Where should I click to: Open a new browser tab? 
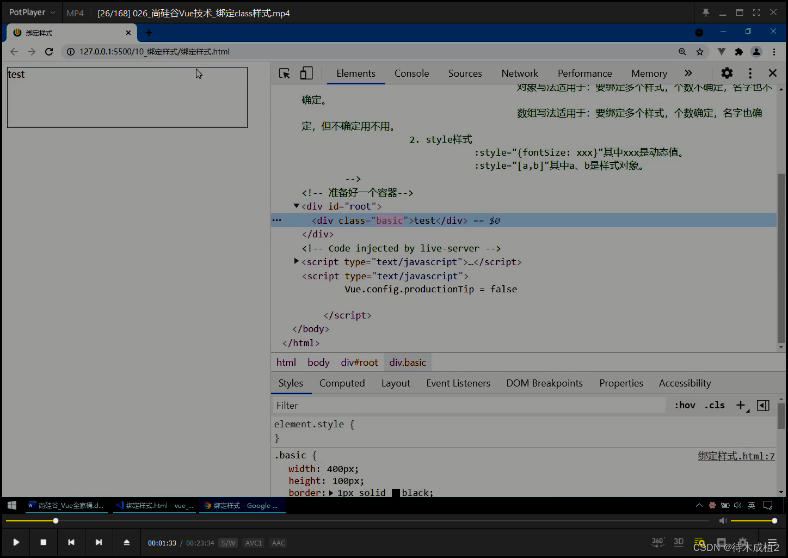pos(149,33)
